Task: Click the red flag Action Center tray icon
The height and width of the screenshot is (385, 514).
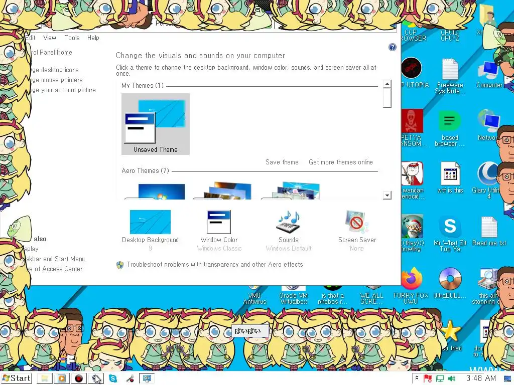Action: click(428, 378)
